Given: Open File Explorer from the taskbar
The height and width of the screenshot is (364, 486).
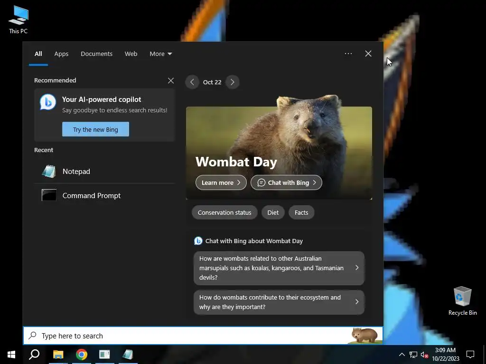Looking at the screenshot, I should (x=58, y=355).
